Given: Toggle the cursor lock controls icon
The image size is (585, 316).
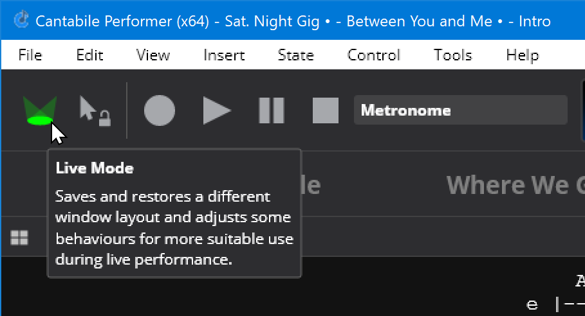Looking at the screenshot, I should click(x=95, y=111).
